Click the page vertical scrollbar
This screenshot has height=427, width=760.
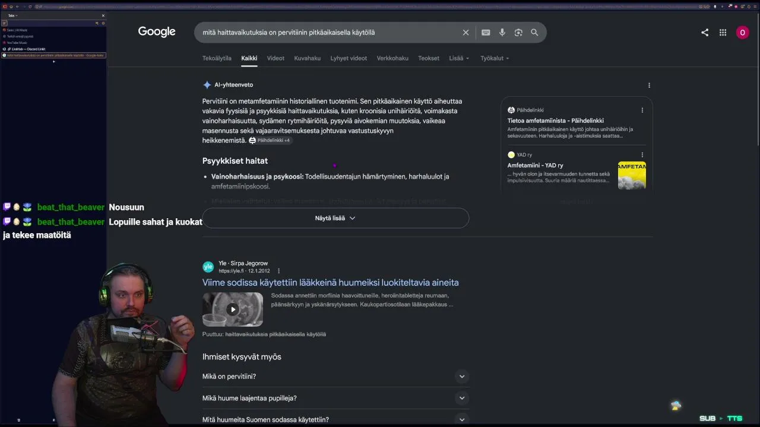(x=758, y=78)
